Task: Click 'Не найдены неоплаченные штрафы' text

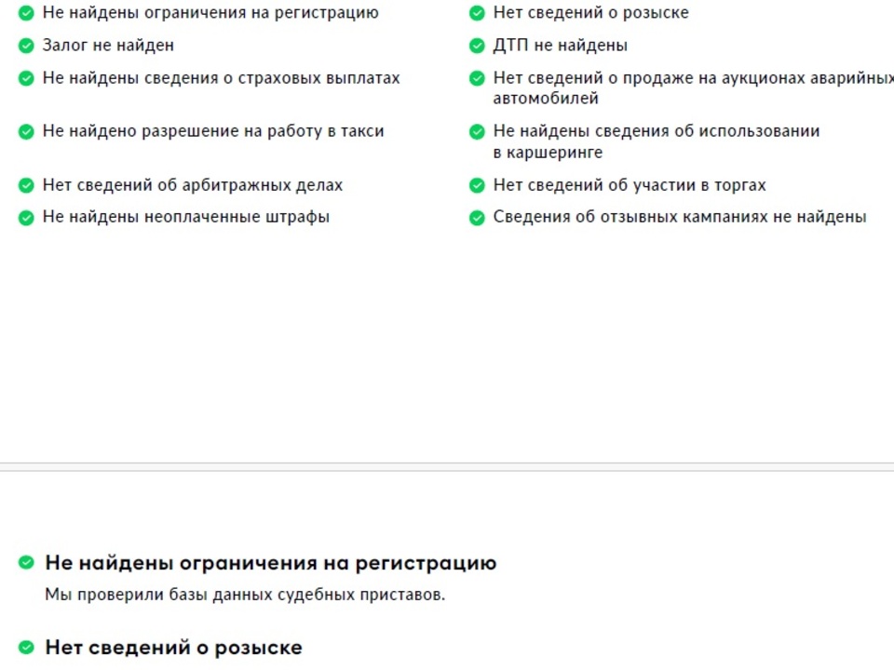Action: click(185, 218)
